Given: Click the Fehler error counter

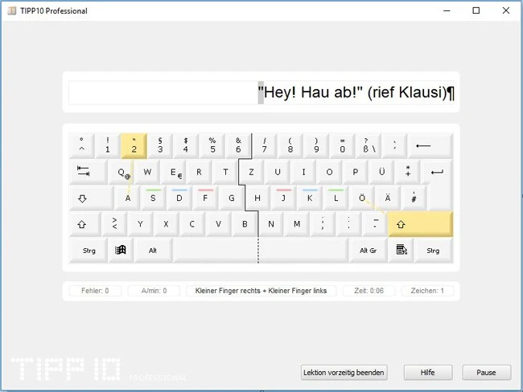Looking at the screenshot, I should [95, 291].
